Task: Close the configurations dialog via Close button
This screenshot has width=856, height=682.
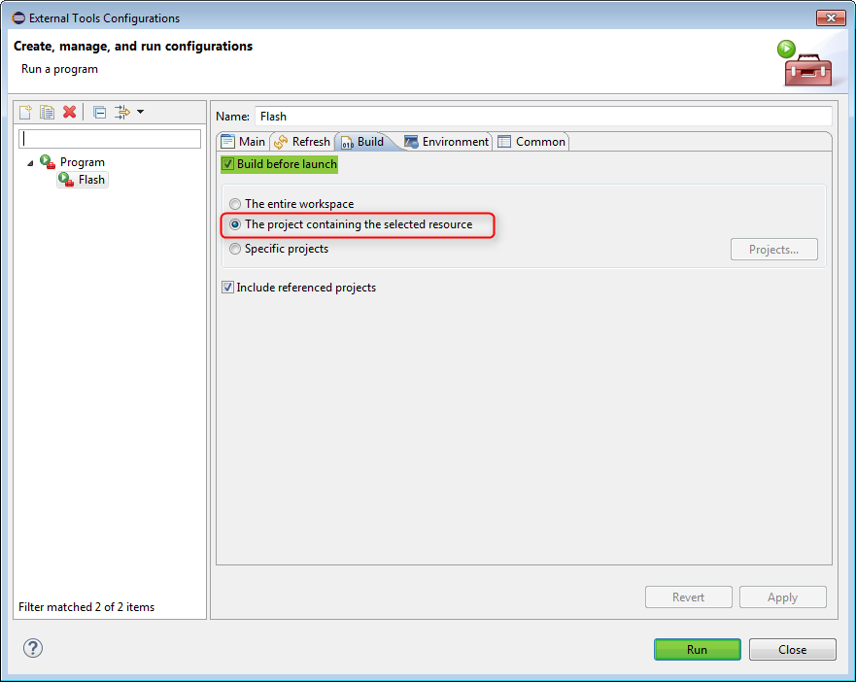Action: pyautogui.click(x=792, y=649)
